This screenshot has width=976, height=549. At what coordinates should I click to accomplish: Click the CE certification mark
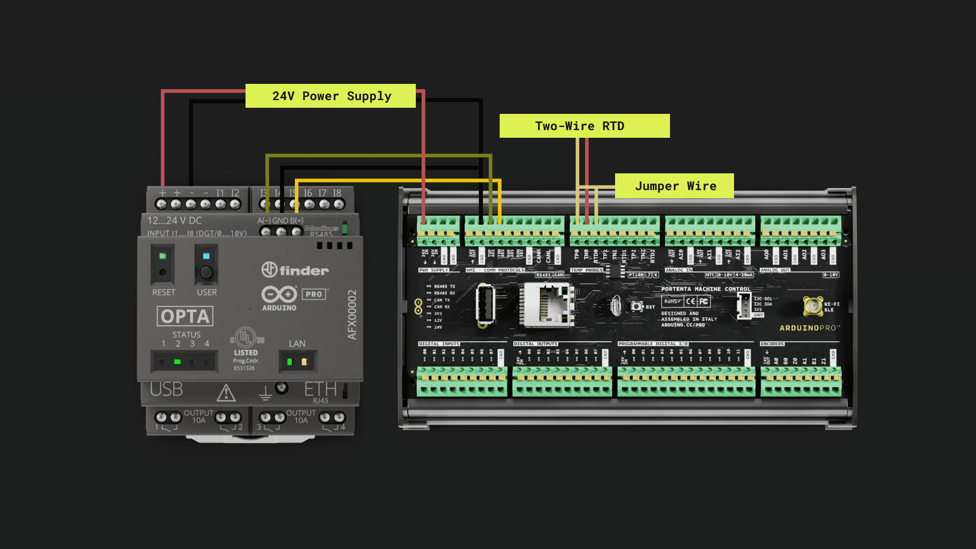(690, 301)
